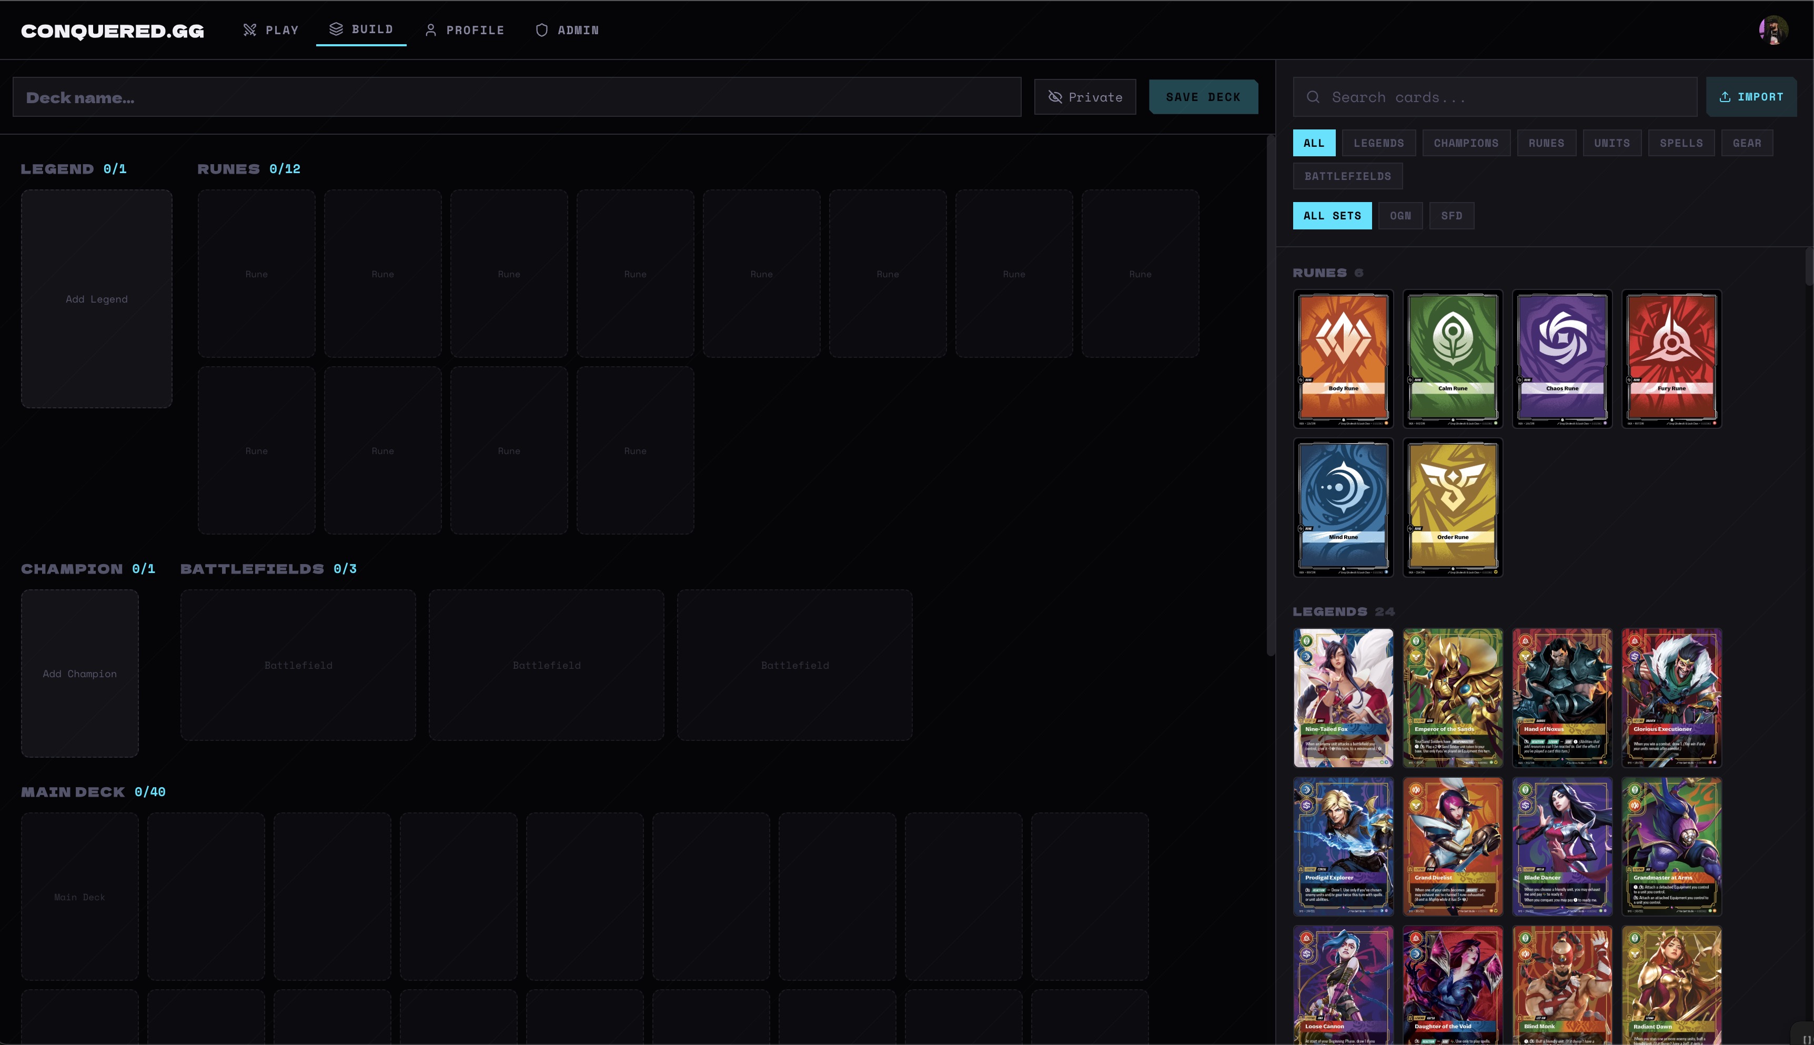The width and height of the screenshot is (1814, 1045).
Task: Select the Fury Rune card
Action: click(1670, 358)
